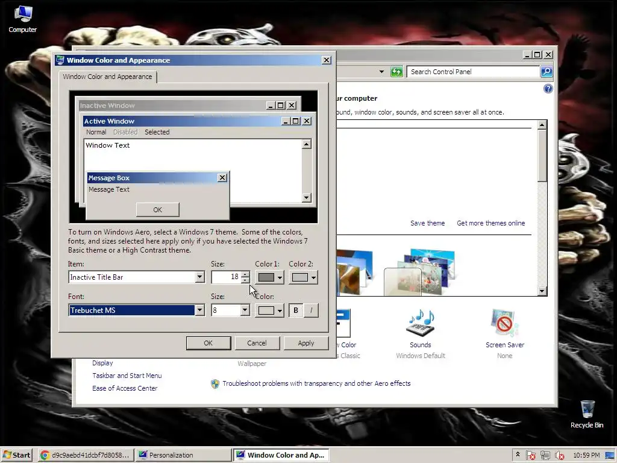
Task: Click the Color 2 swatch
Action: tap(300, 277)
